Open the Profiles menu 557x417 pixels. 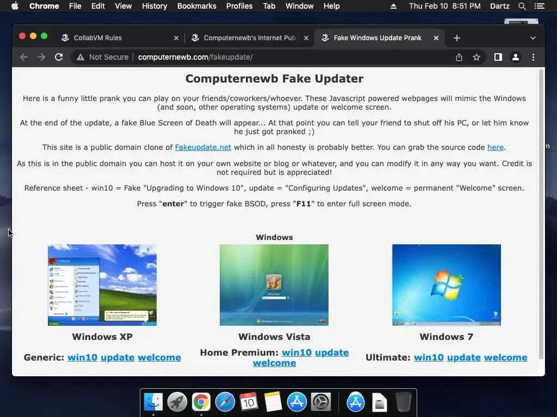(239, 6)
